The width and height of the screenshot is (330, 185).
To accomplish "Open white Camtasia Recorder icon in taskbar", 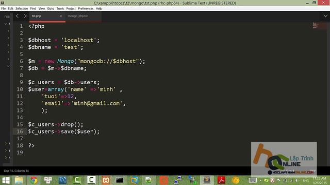I will tap(91, 180).
